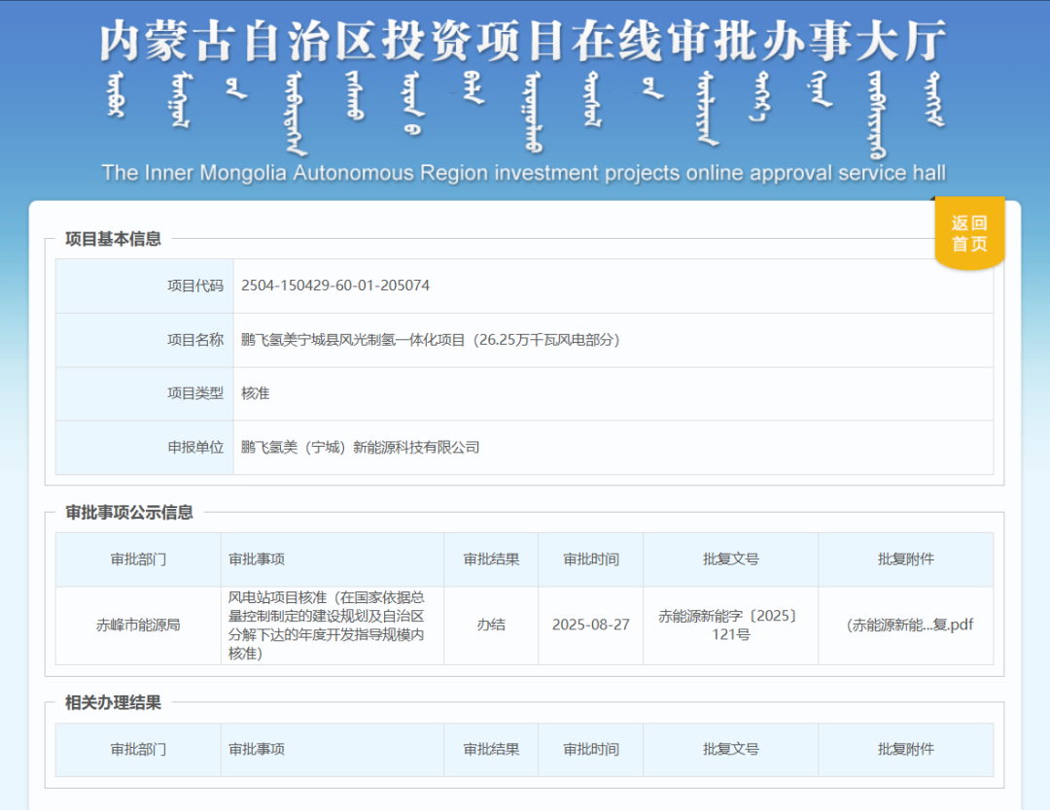This screenshot has height=810, width=1050.
Task: Select the 办结 approval result cell
Action: (491, 625)
